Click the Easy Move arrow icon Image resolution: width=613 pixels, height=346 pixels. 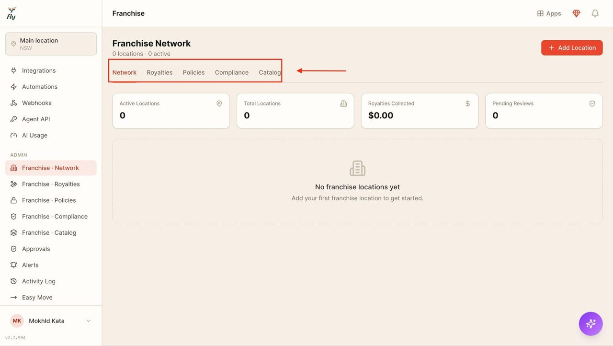tap(14, 298)
